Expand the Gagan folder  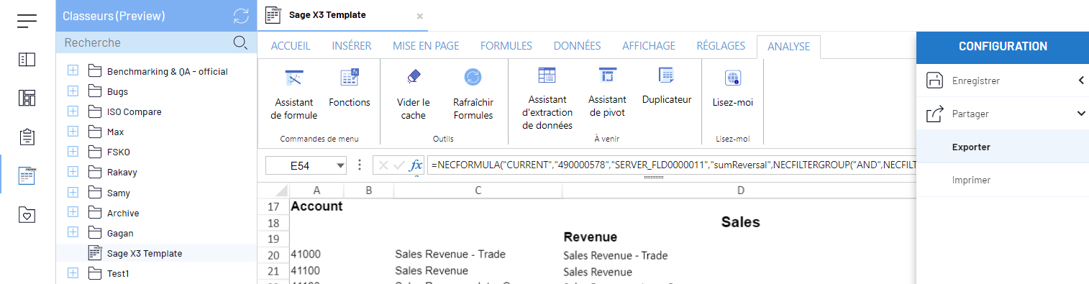pyautogui.click(x=73, y=233)
